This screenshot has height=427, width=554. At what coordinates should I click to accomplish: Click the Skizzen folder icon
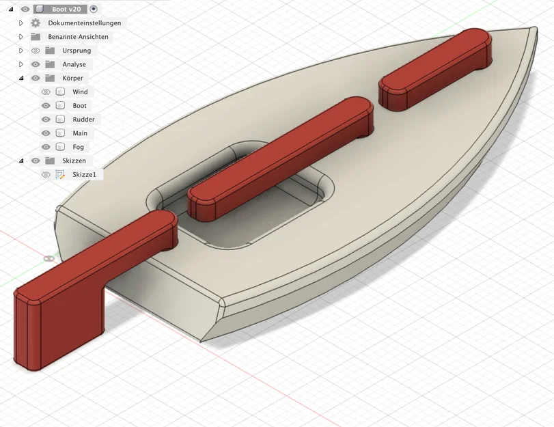pyautogui.click(x=50, y=161)
